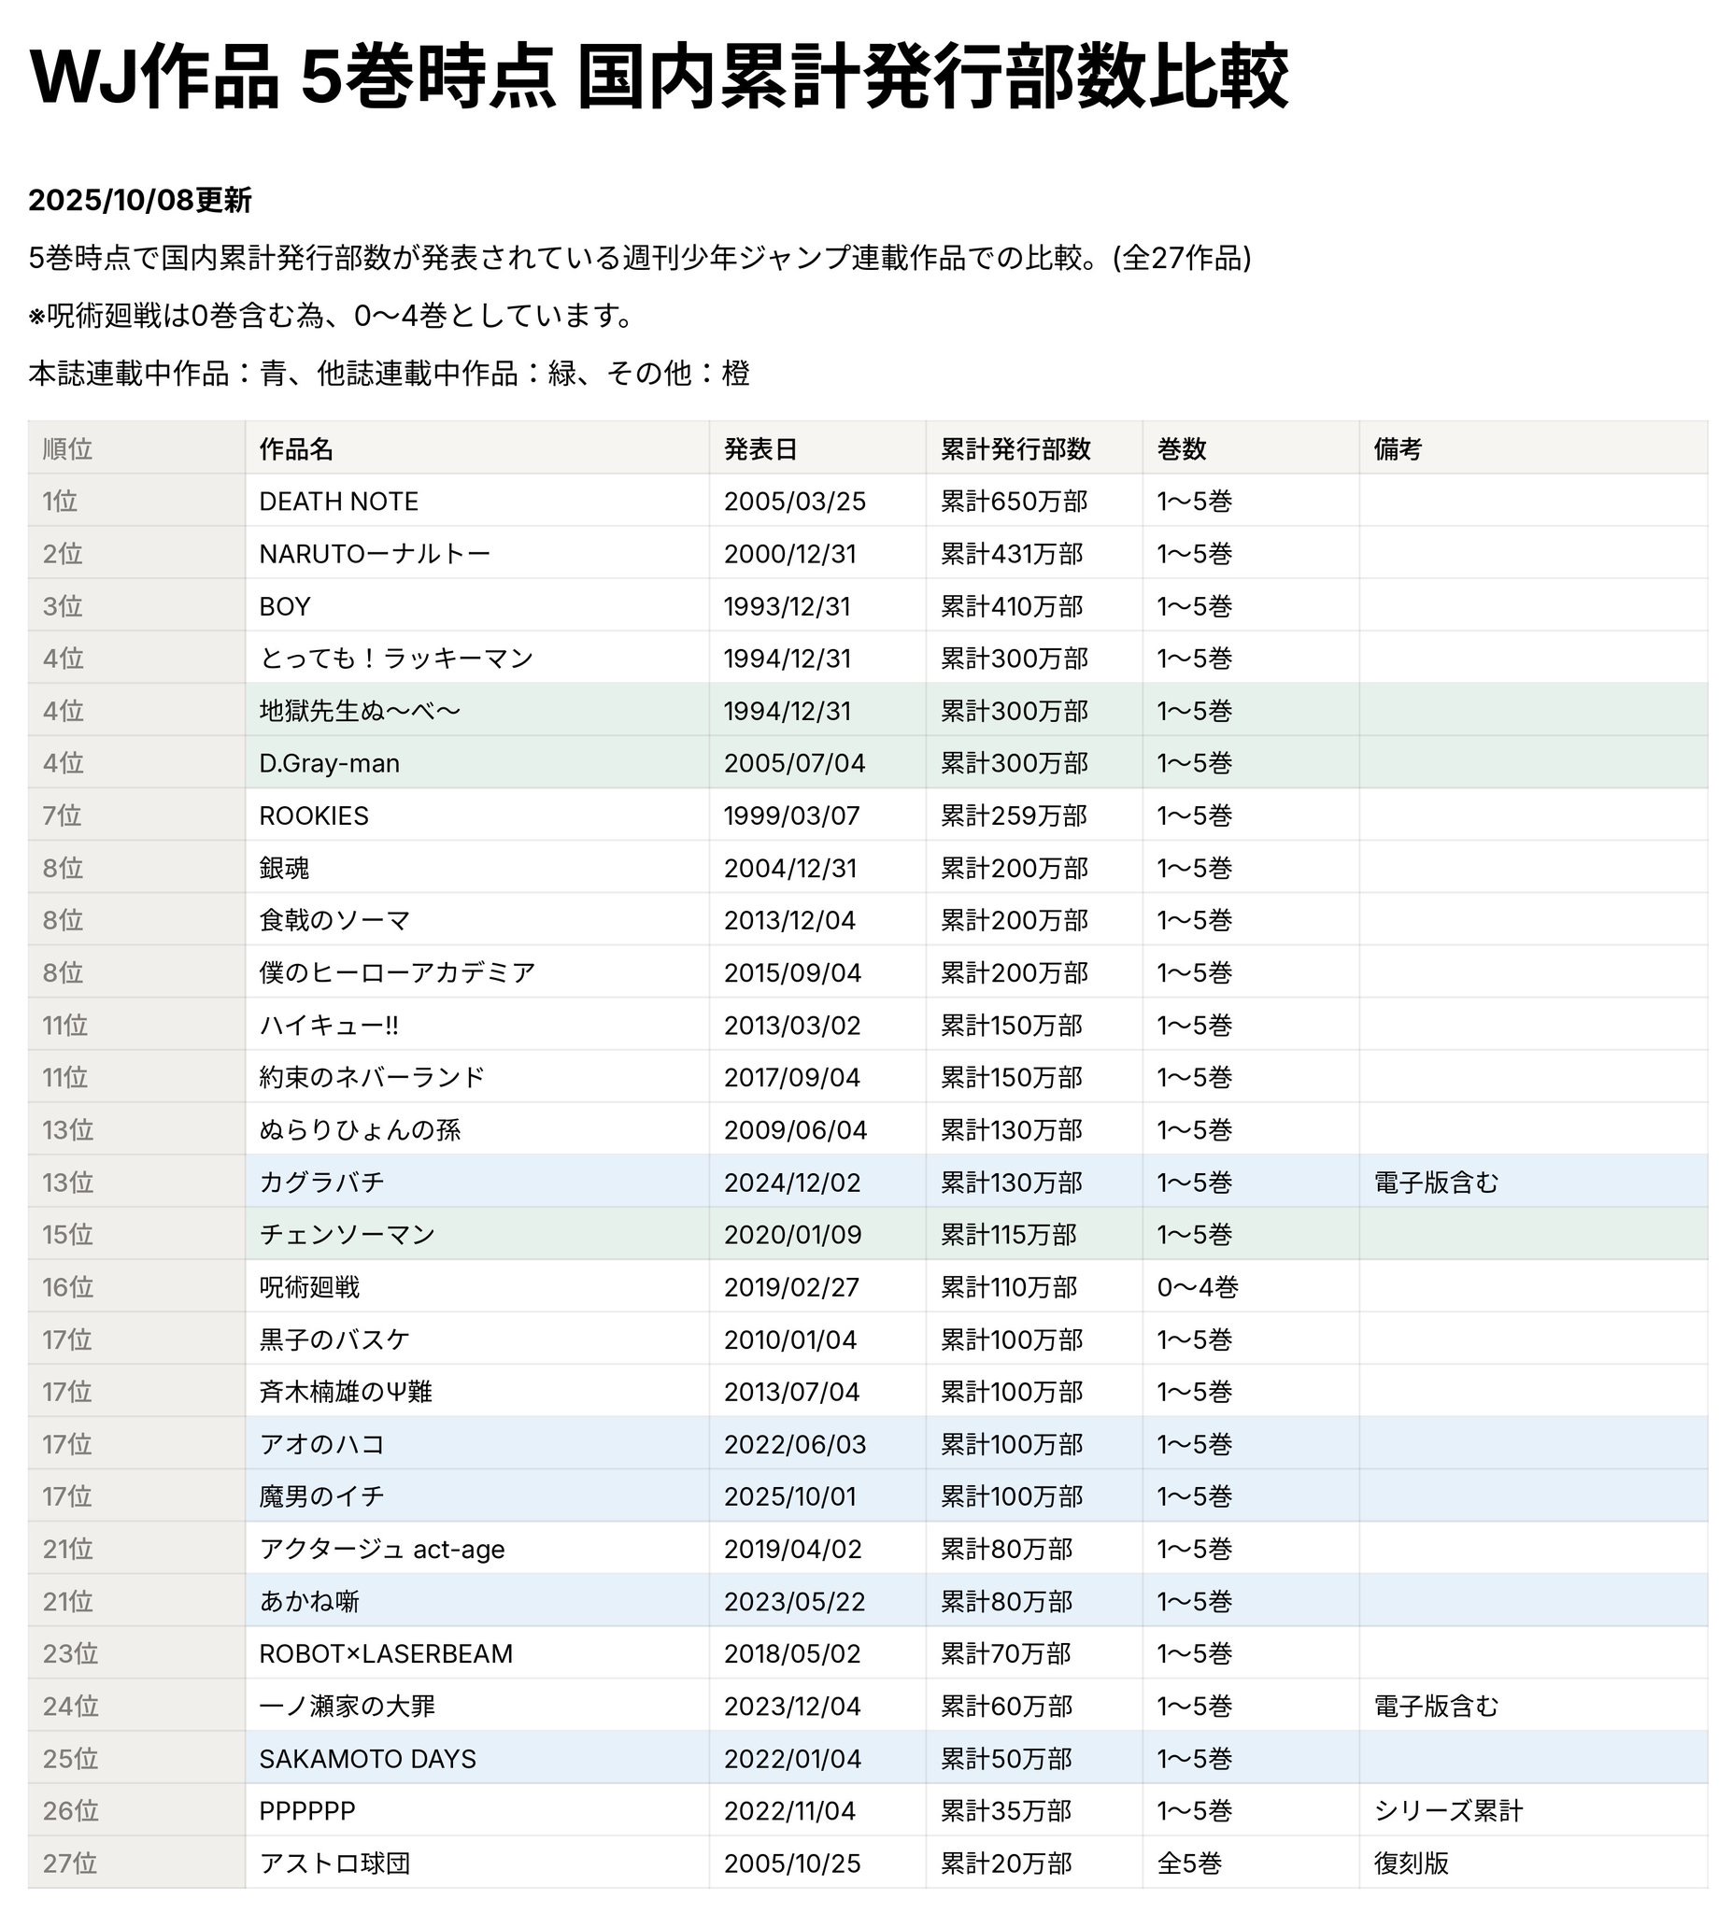Click the カグラバチ title cell
The image size is (1732, 1913).
coord(321,1183)
